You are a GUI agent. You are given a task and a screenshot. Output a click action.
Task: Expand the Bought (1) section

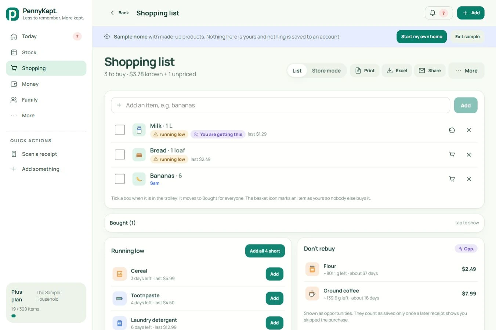294,223
